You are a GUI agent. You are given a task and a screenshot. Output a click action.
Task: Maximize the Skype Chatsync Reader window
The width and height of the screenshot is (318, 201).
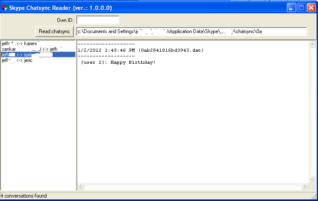click(301, 8)
